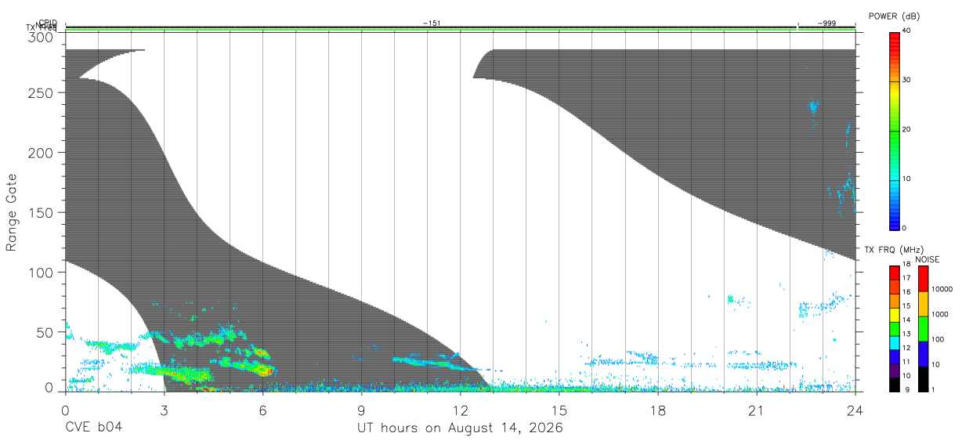This screenshot has height=444, width=962.
Task: Click the yellow 14–15 MHz TX FRQ swatch
Action: click(x=894, y=315)
